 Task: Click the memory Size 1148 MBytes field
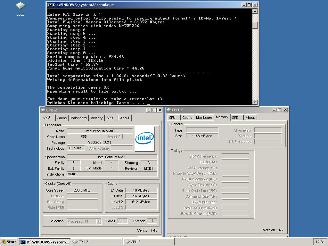pos(202,136)
